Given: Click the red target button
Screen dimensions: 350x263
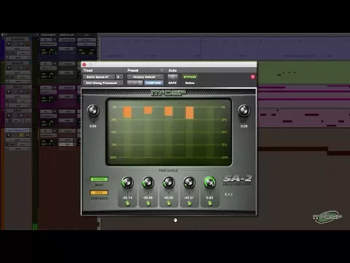Looking at the screenshot, I should 253,77.
